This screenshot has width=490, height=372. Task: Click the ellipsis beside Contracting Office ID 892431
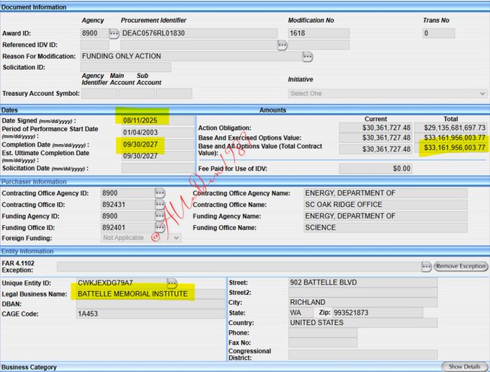click(161, 205)
